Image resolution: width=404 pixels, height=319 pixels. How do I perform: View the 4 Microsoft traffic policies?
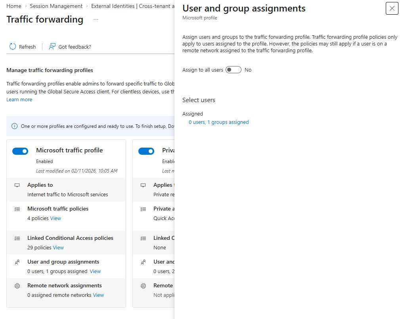click(56, 218)
